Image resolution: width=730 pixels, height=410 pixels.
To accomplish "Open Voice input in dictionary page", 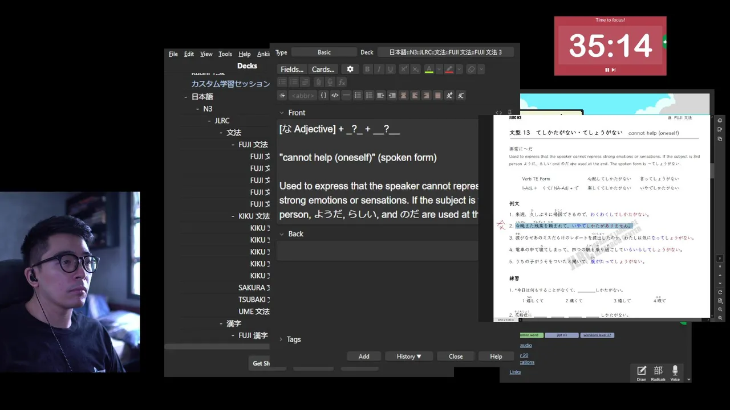I will [675, 373].
